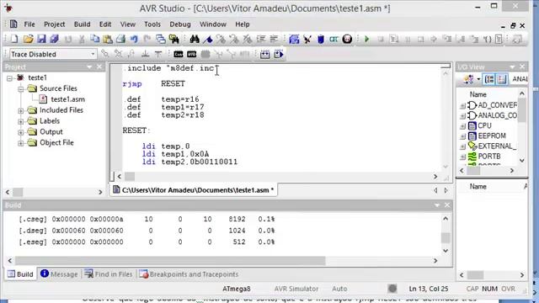This screenshot has height=303, width=539.
Task: Open the Trace Disabled dropdown
Action: [x=93, y=54]
